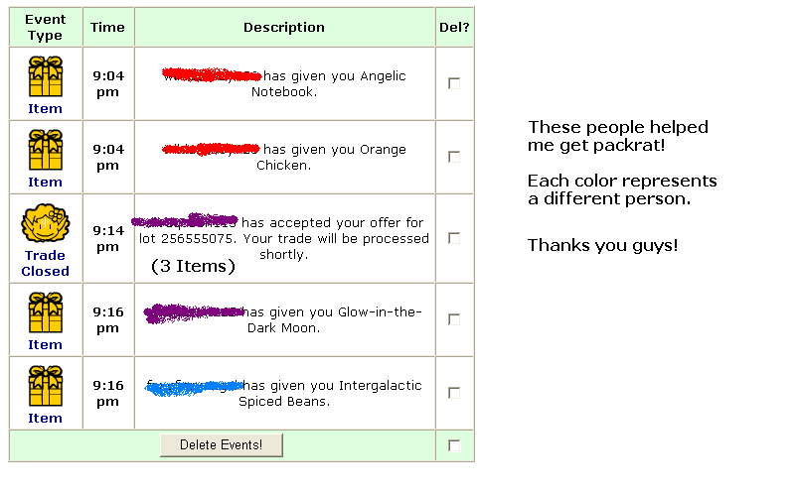The width and height of the screenshot is (795, 496).
Task: Click the Event Type column header
Action: pyautogui.click(x=45, y=28)
